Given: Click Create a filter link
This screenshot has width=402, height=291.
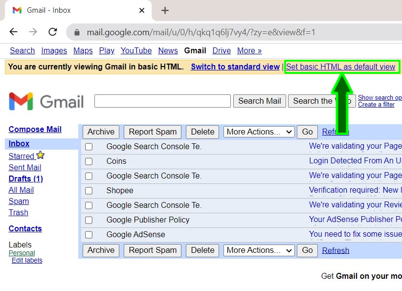Looking at the screenshot, I should click(x=376, y=105).
